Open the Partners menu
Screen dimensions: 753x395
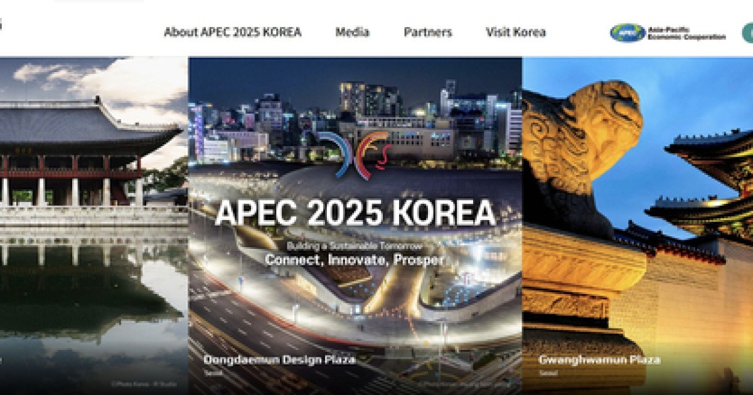(427, 31)
